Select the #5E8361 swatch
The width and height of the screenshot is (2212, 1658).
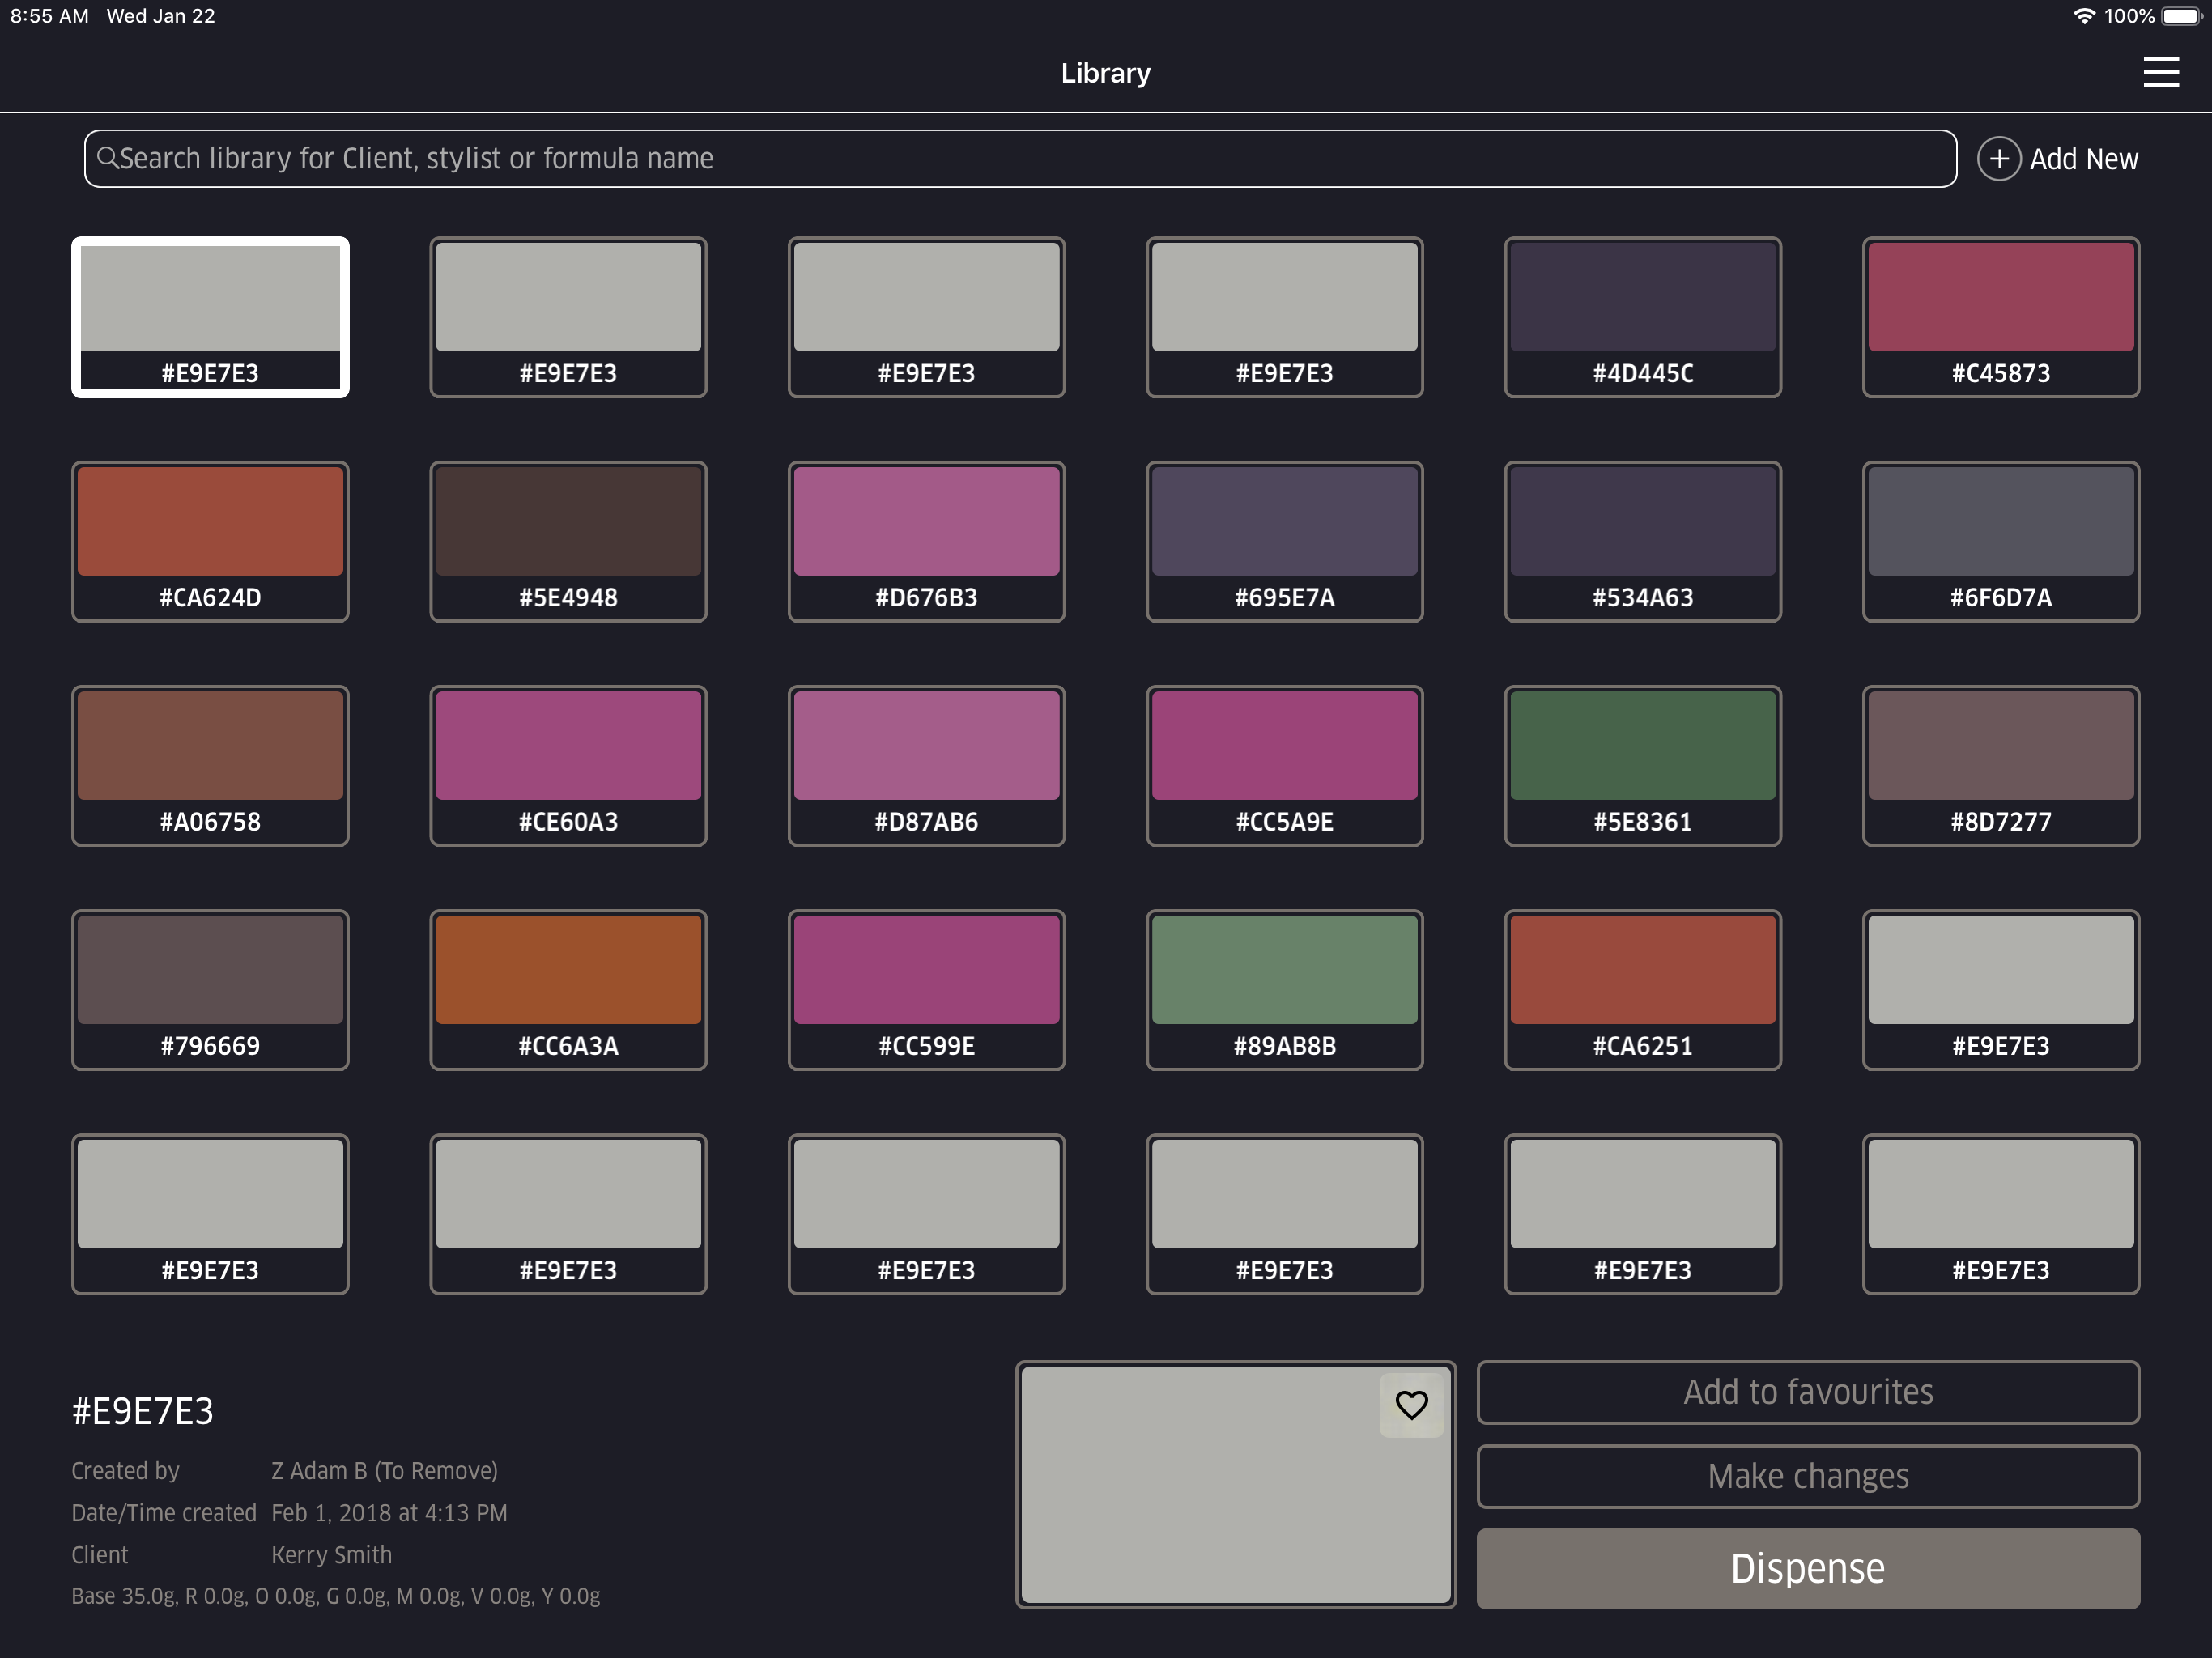(1642, 765)
